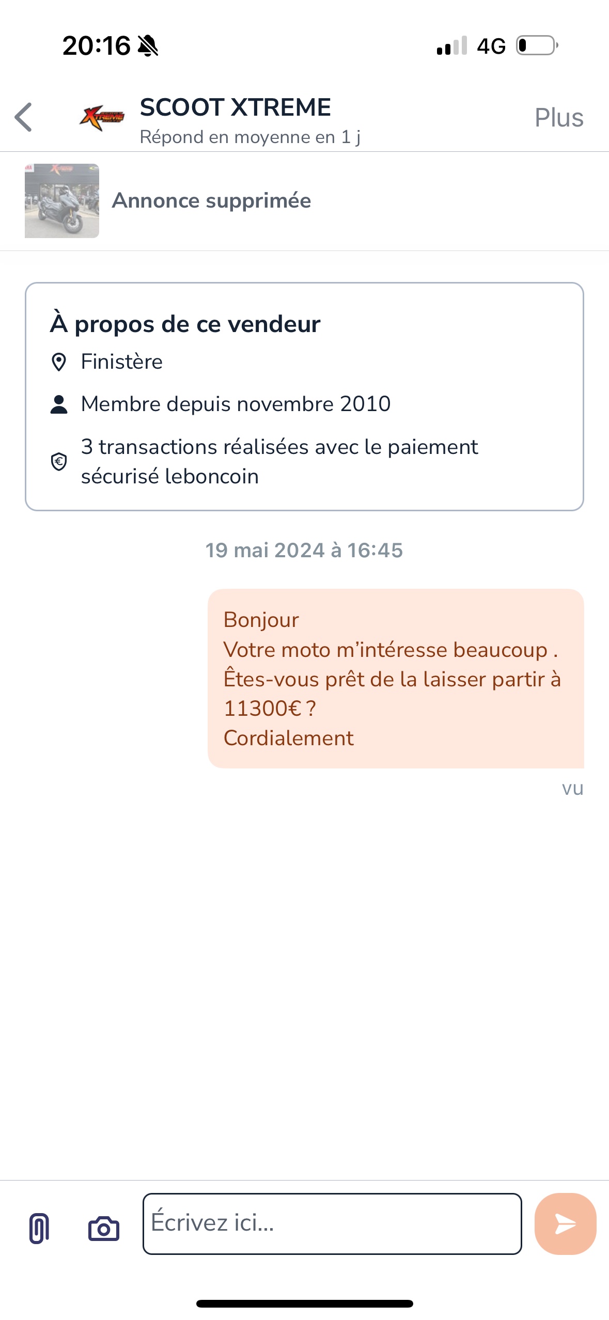
Task: Tap the member profile silhouette icon
Action: (x=59, y=404)
